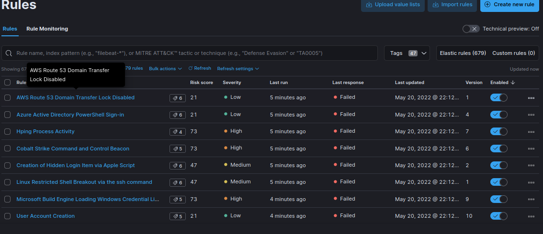The width and height of the screenshot is (543, 234).
Task: Open the Azure Active Directory PowerShell Sign-in rule
Action: (x=70, y=115)
